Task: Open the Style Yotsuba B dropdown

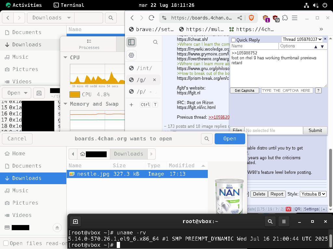Action: click(313, 194)
